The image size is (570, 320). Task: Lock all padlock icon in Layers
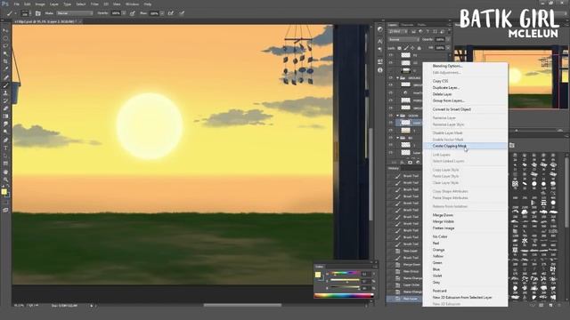(419, 47)
